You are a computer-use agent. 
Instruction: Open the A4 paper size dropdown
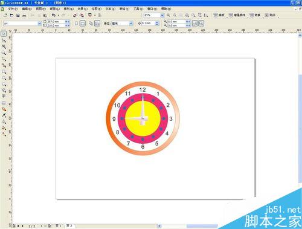click(39, 24)
